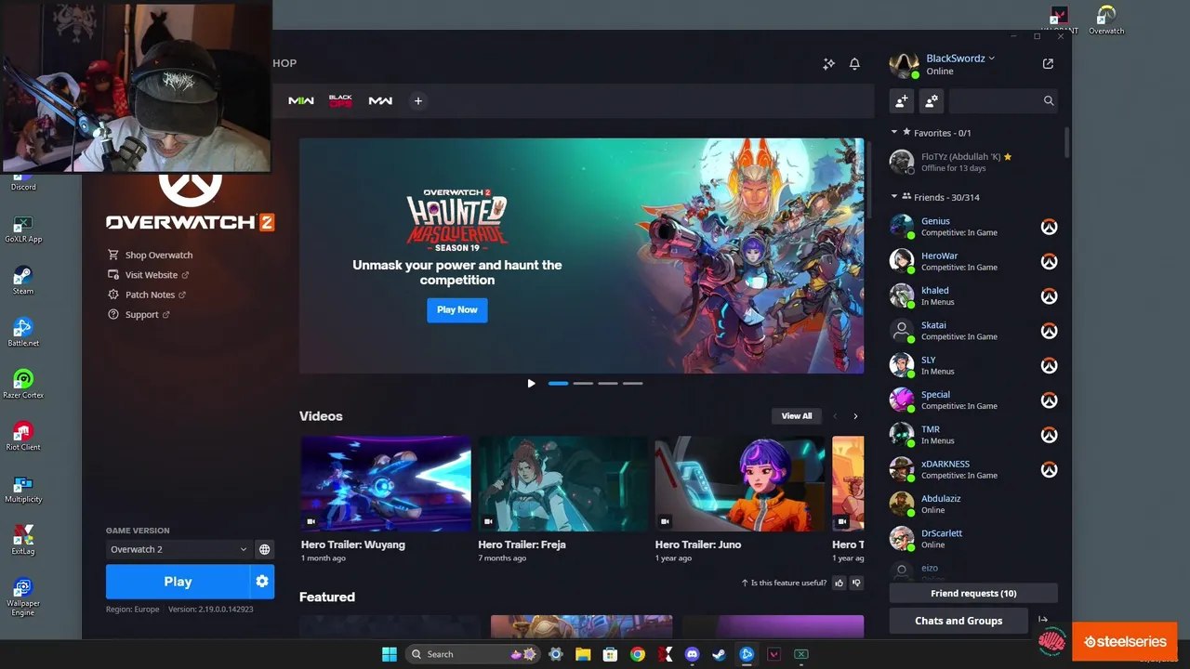This screenshot has width=1190, height=669.
Task: Open Razer Cortex desktop shortcut
Action: [23, 384]
